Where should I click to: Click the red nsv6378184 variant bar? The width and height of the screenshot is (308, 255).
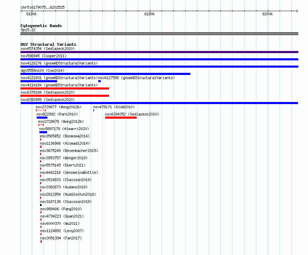point(65,96)
